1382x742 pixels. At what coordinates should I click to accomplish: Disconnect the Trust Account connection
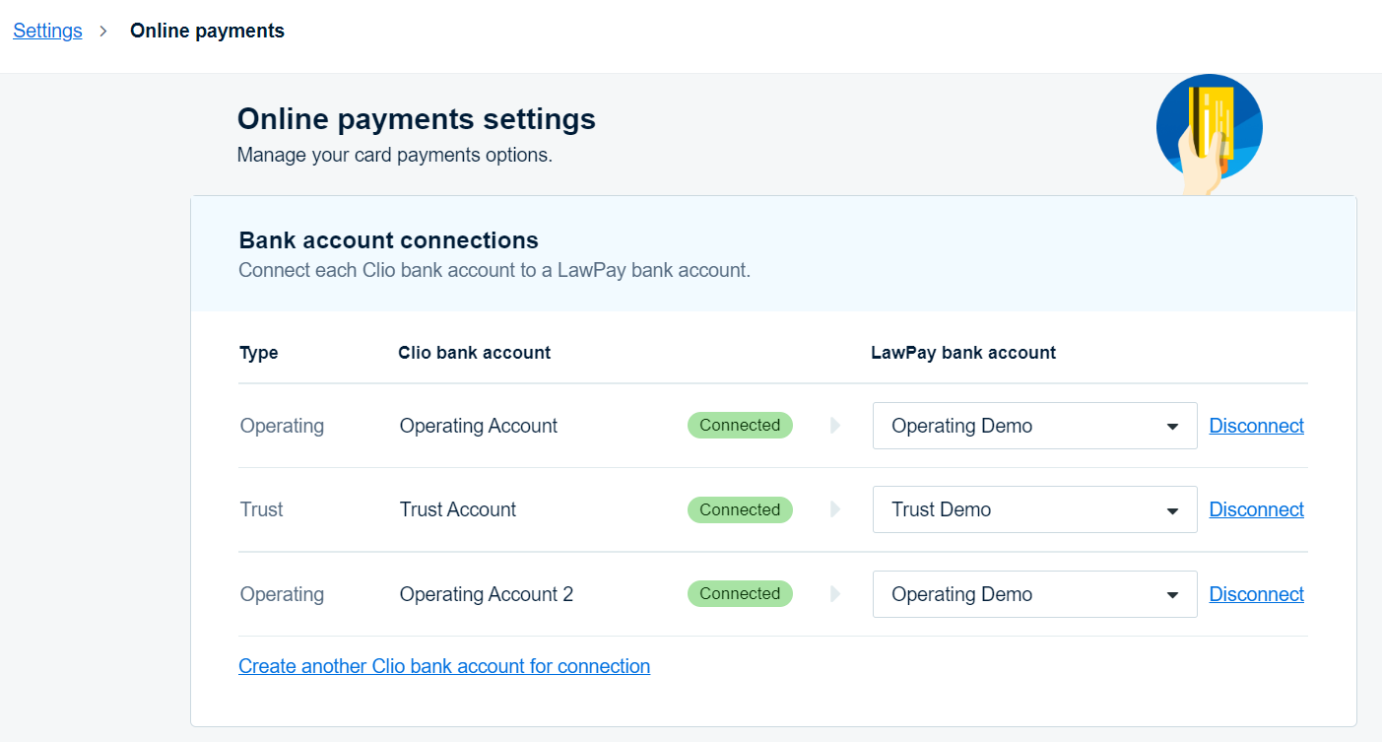(1256, 509)
